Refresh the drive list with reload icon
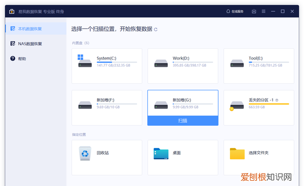 [x=155, y=29]
